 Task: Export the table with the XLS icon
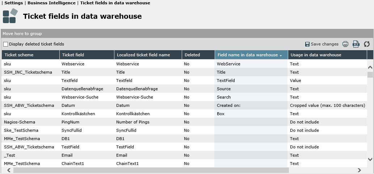tap(356, 44)
